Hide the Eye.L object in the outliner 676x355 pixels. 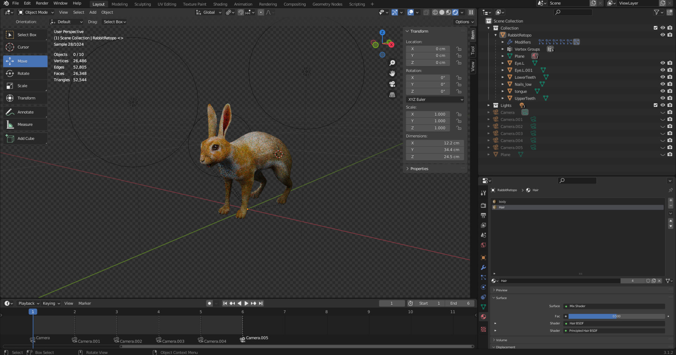[x=662, y=63]
